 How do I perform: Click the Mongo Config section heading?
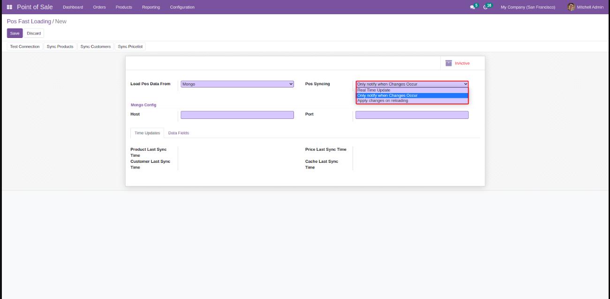point(143,105)
